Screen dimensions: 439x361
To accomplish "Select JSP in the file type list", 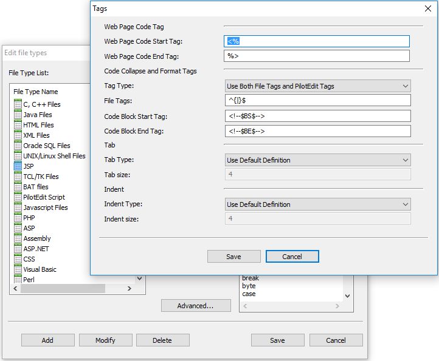I will tap(29, 166).
